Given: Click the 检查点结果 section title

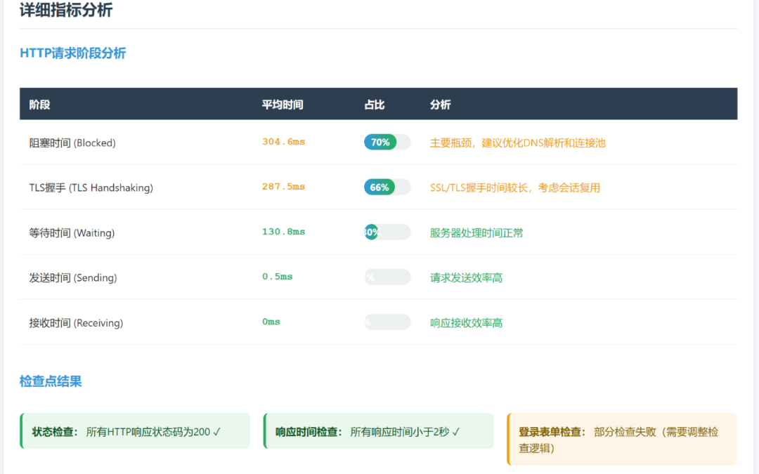Looking at the screenshot, I should click(x=51, y=381).
